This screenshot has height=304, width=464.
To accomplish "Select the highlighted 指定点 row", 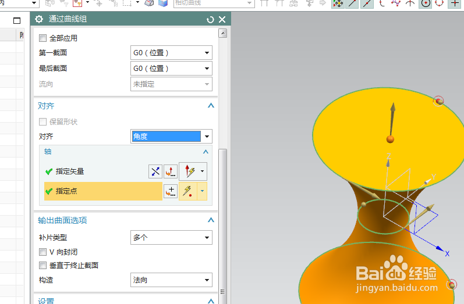I will [103, 191].
